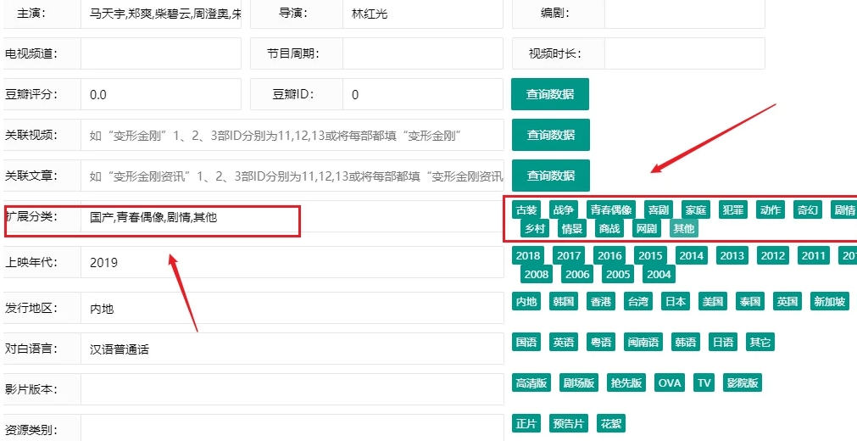Add the 青春偶像 category tag
Viewport: 857px width, 441px height.
tap(611, 209)
